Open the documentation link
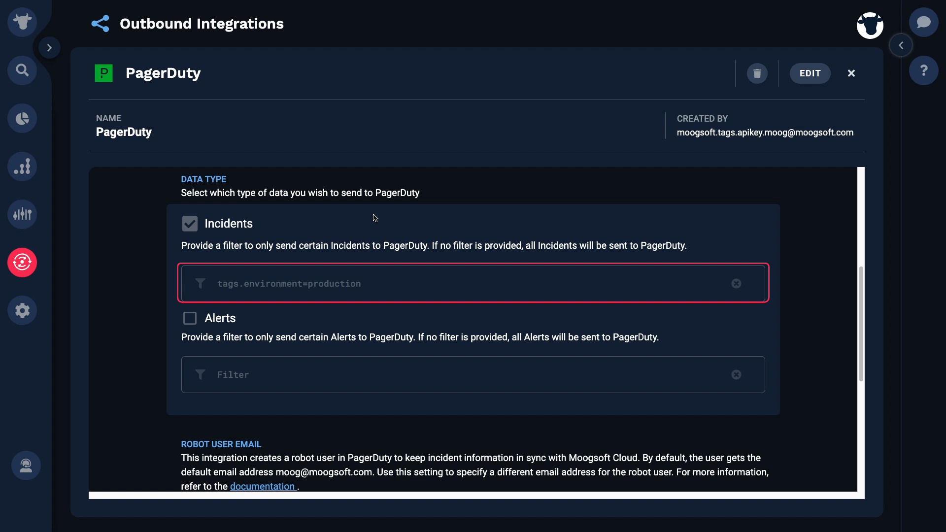Screen dimensions: 946x532 point(263,486)
